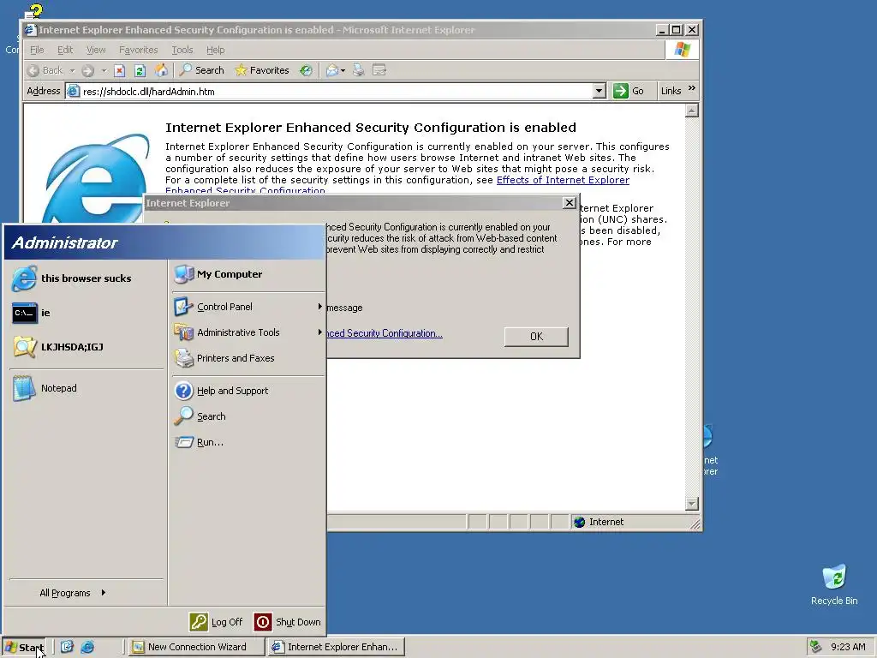Image resolution: width=877 pixels, height=658 pixels.
Task: Close the Internet Explorer dialog
Action: [569, 202]
